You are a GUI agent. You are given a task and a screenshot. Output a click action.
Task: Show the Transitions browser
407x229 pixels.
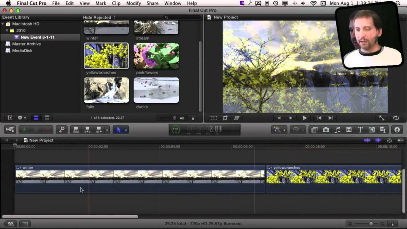[x=349, y=130]
